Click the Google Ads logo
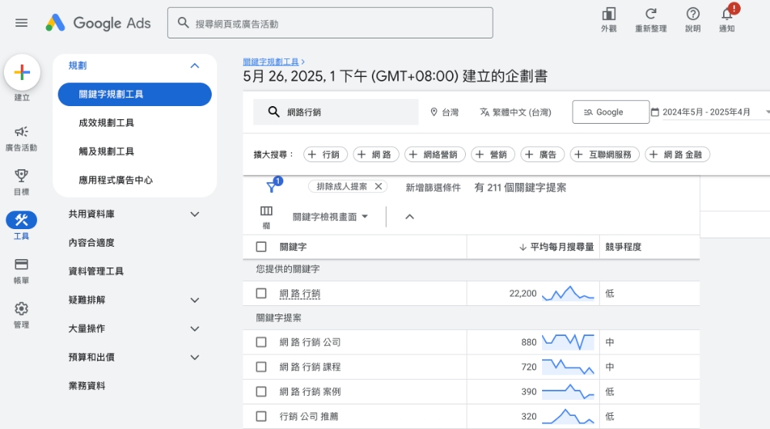 click(98, 23)
